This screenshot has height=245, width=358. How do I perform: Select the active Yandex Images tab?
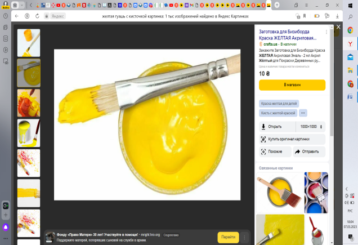click(268, 5)
